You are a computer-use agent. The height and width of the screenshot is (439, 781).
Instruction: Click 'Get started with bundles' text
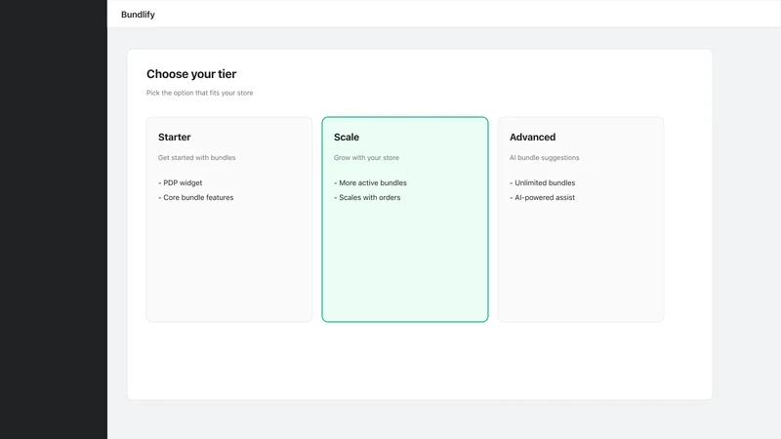(x=197, y=158)
